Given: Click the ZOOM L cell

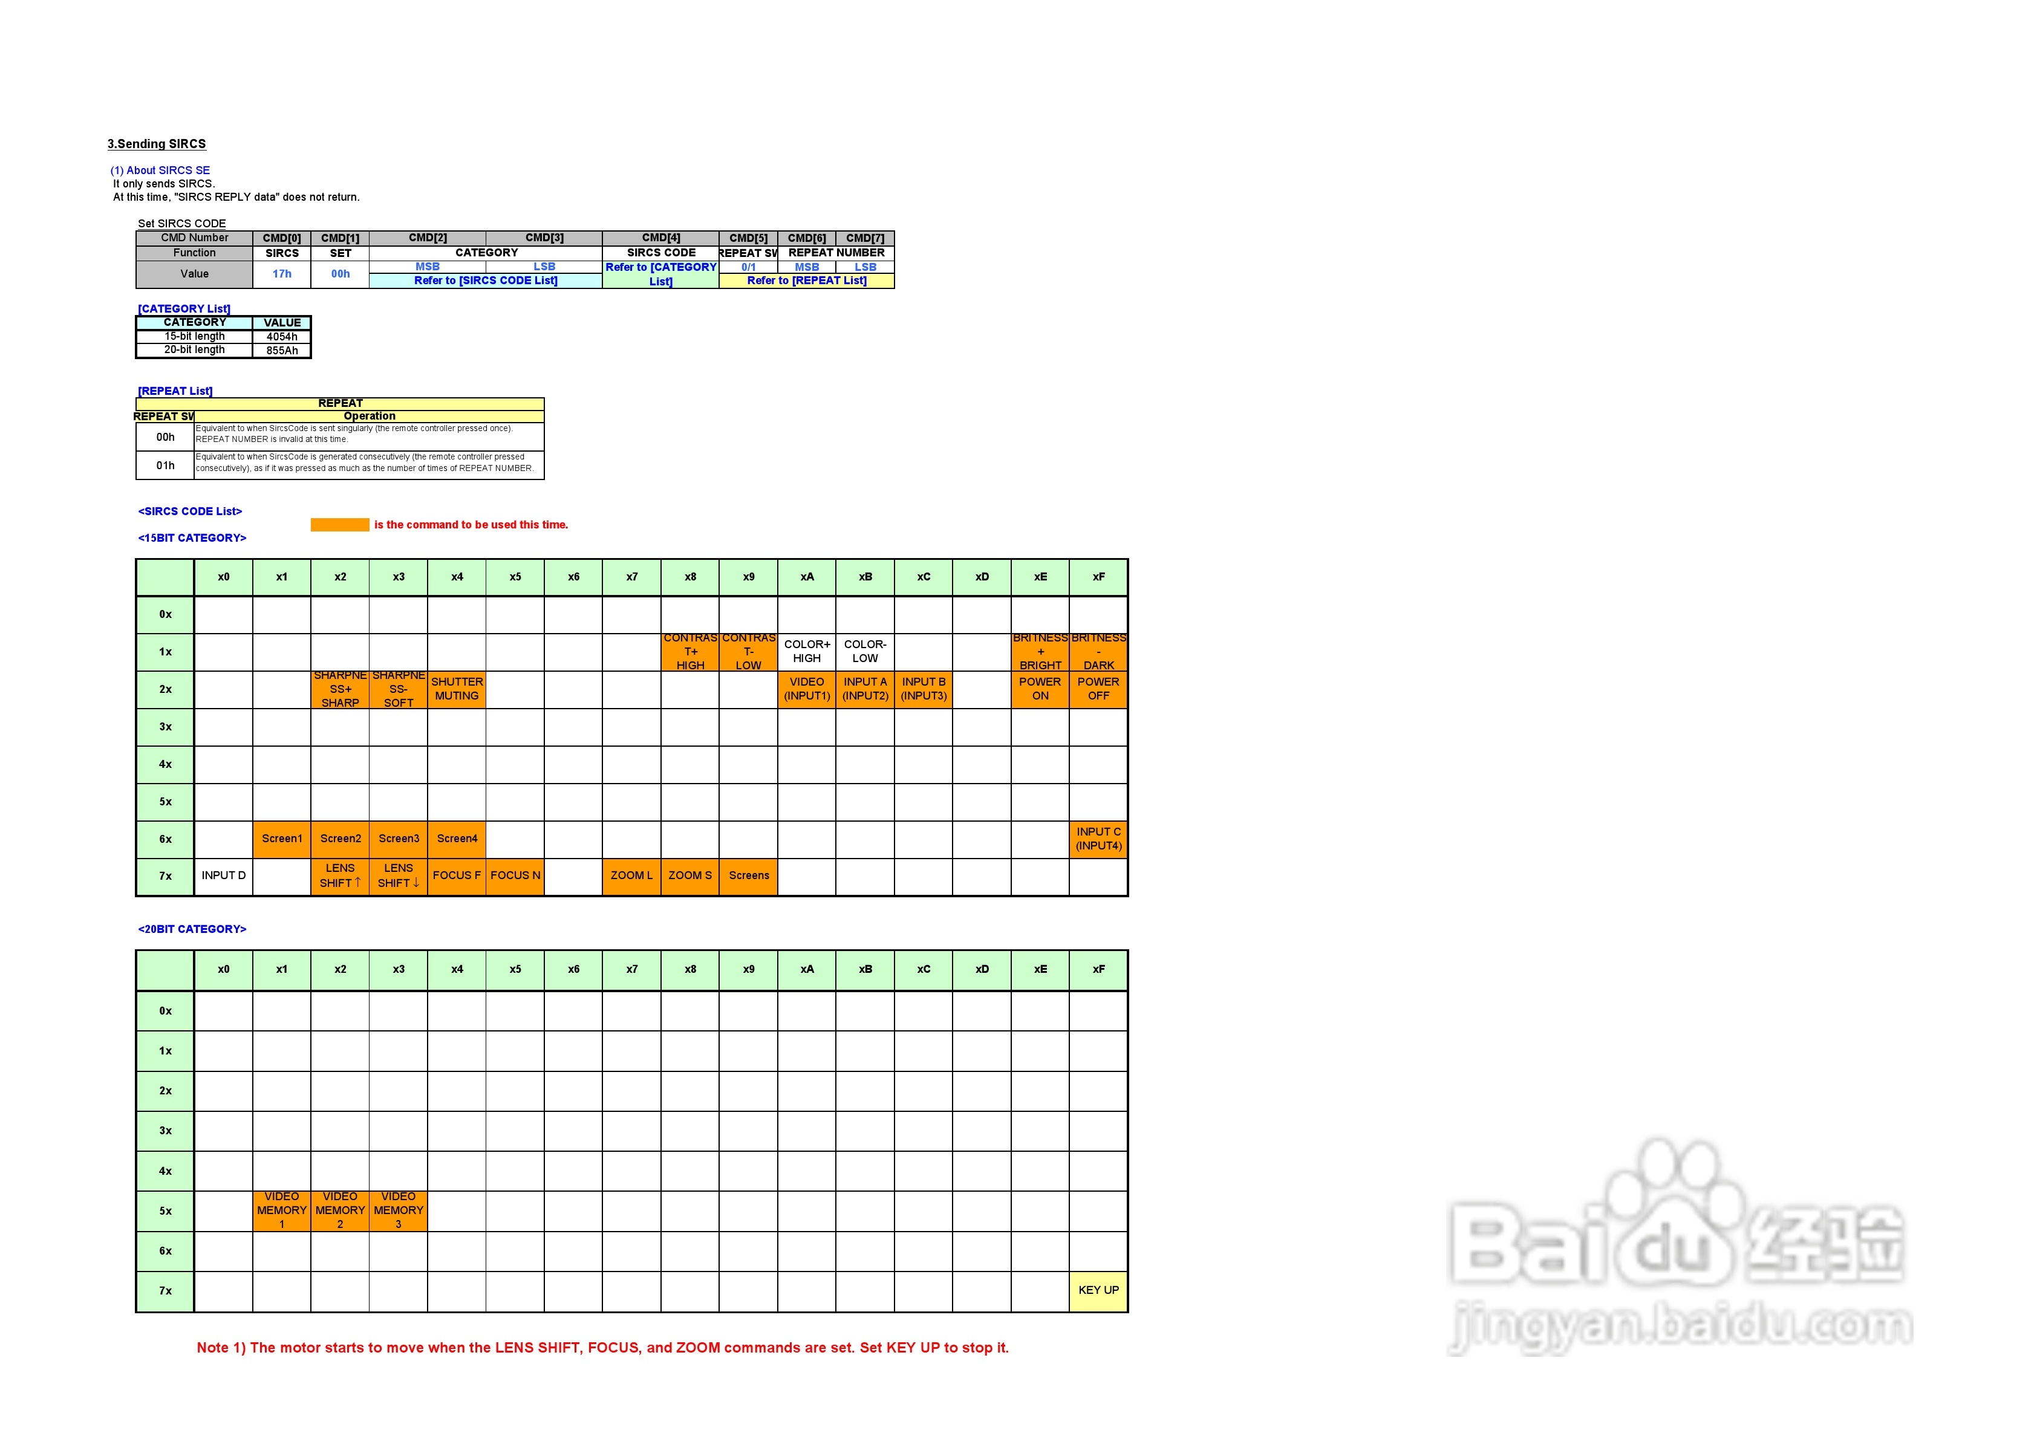Looking at the screenshot, I should pos(631,877).
